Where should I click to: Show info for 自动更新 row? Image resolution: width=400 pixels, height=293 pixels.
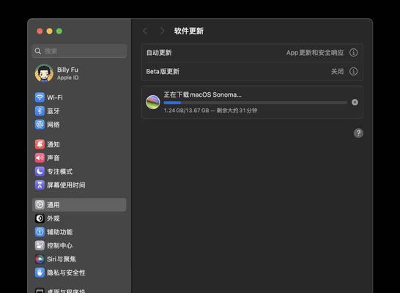(x=353, y=53)
